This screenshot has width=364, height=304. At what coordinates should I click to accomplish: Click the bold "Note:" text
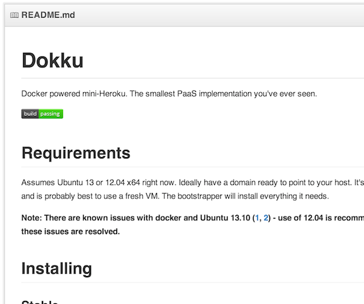tap(33, 217)
